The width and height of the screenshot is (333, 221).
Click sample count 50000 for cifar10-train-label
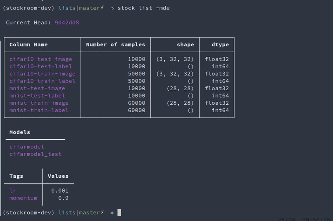coord(137,81)
